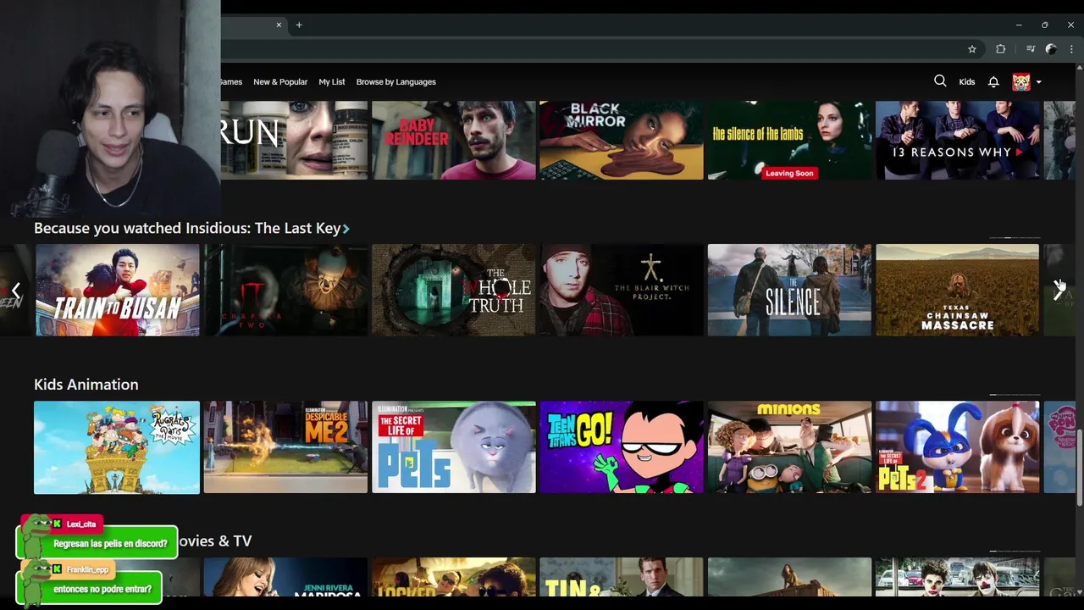
Task: Select The Secret Life of Pets 2 thumbnail
Action: coord(957,447)
